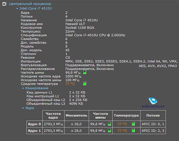Click the Степпинг row label
Viewport: 179px width, 141px height.
click(28, 54)
